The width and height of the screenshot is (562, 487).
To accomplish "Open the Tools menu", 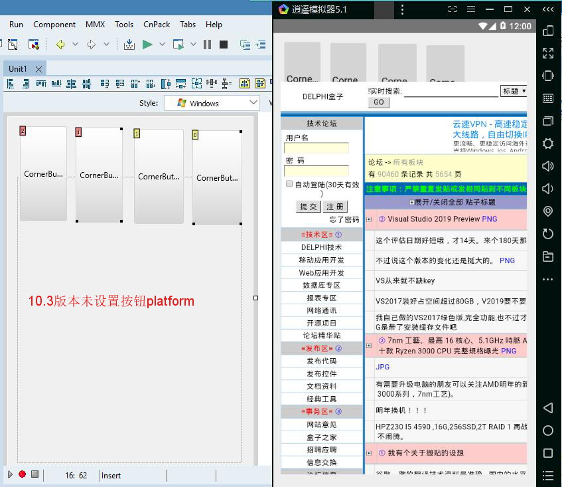I will click(124, 25).
